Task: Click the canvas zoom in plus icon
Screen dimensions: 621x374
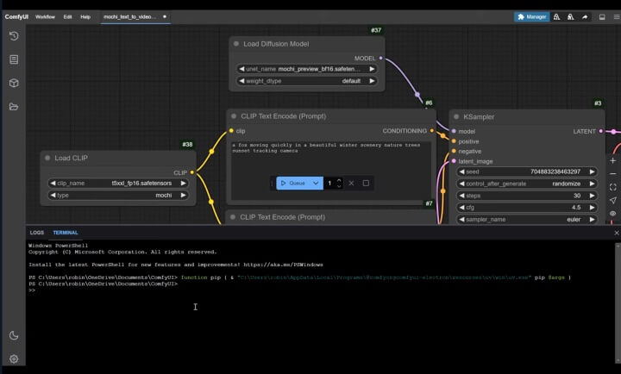Action: coord(613,160)
